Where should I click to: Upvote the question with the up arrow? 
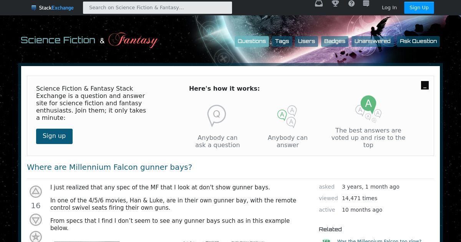tap(36, 192)
